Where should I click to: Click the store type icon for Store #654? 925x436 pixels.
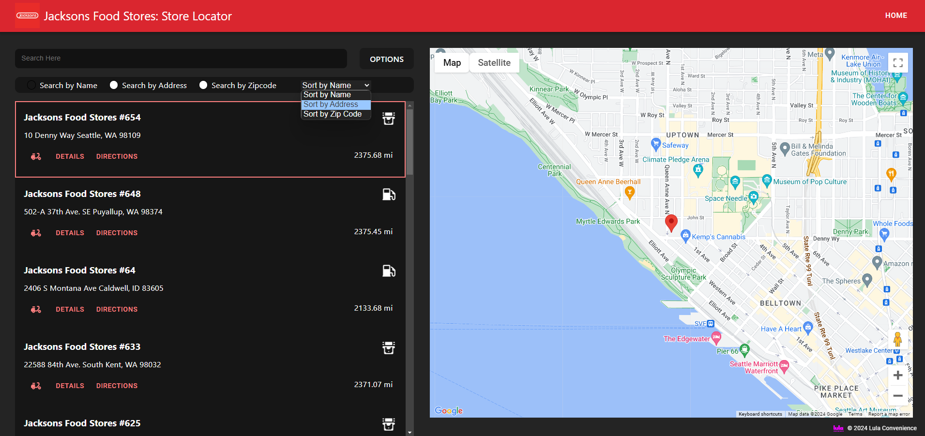coord(389,118)
